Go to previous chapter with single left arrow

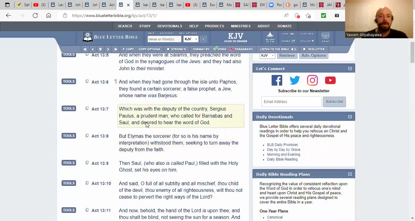93,49
